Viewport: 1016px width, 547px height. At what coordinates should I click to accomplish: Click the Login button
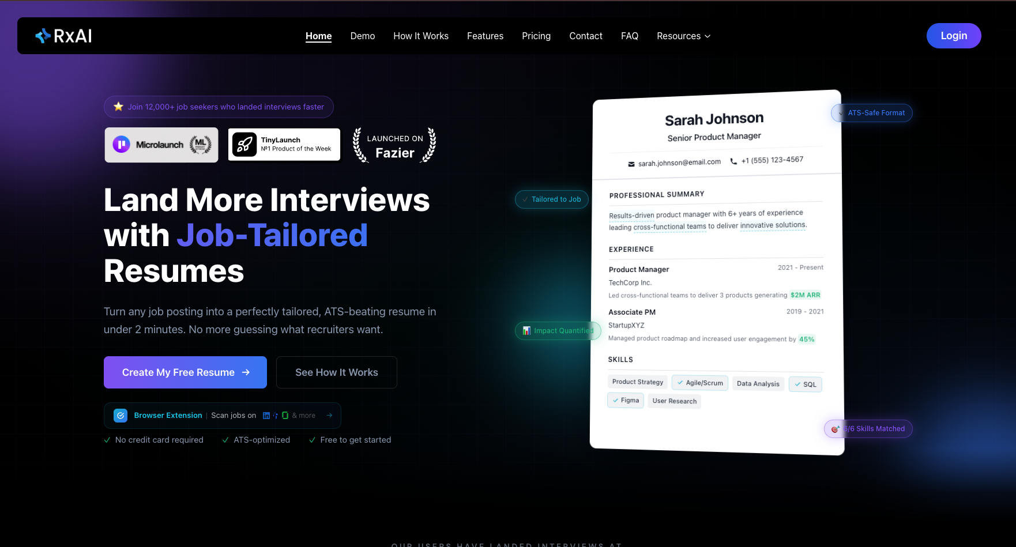click(954, 36)
